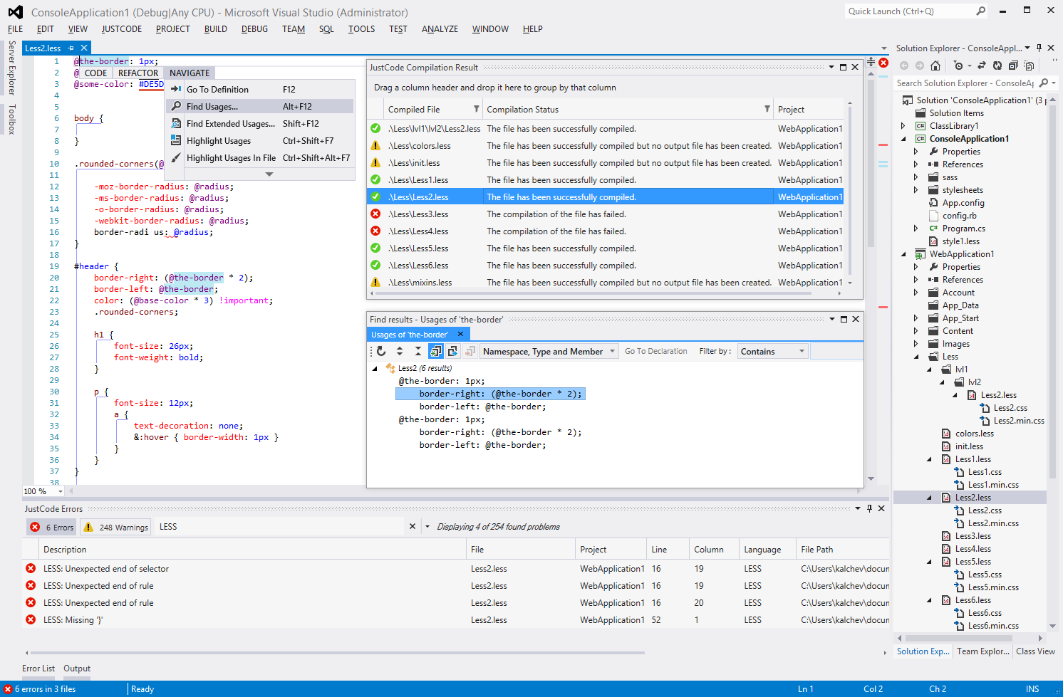Sort by the Project column in JustCode Errors
Viewport: 1063px width, 697px height.
[x=611, y=549]
